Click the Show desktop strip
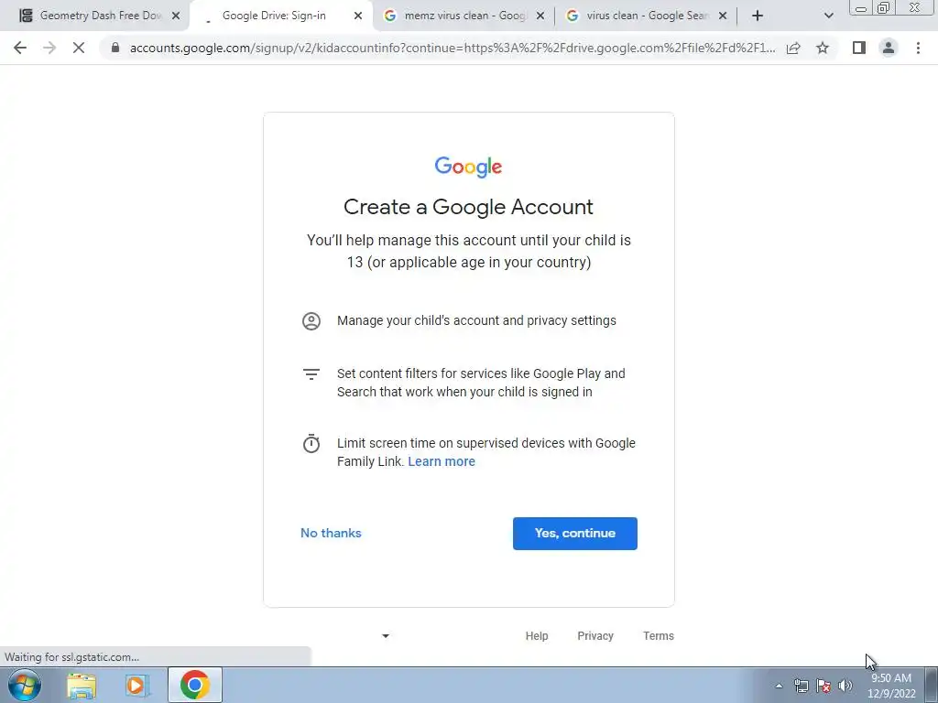The height and width of the screenshot is (703, 938). pos(932,685)
